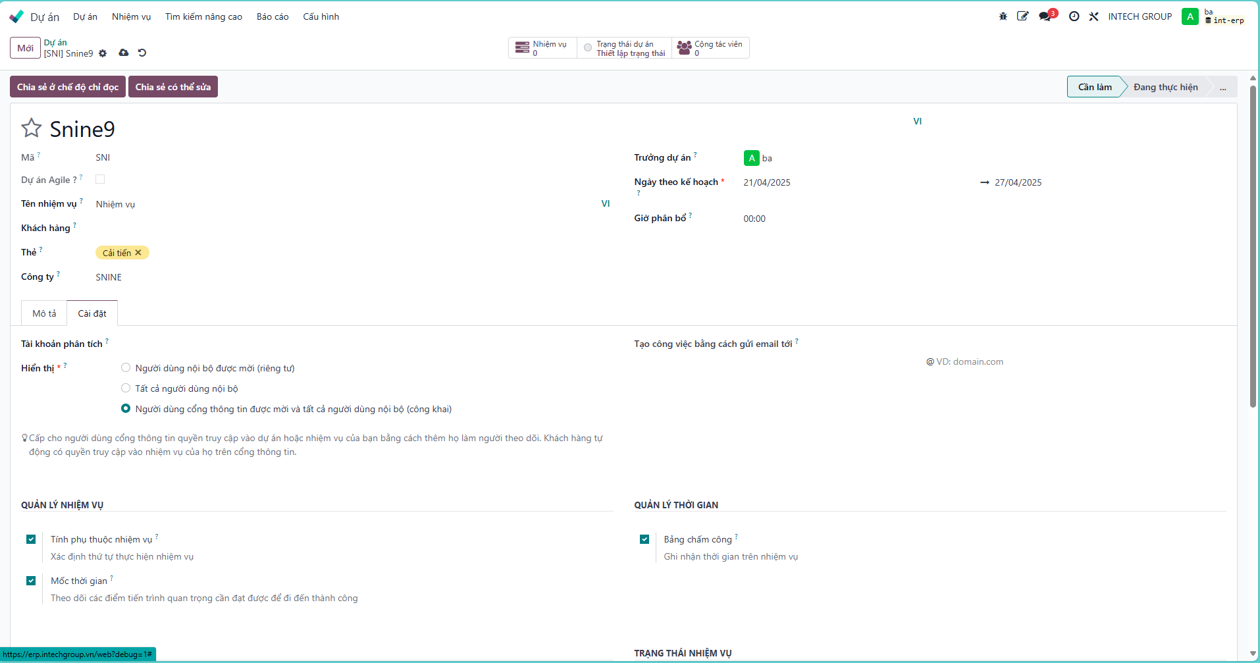Mark Snine9 as favorite star

coord(32,128)
